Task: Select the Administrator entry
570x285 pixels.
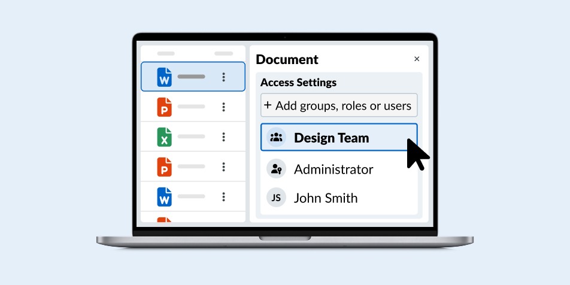Action: pos(333,169)
